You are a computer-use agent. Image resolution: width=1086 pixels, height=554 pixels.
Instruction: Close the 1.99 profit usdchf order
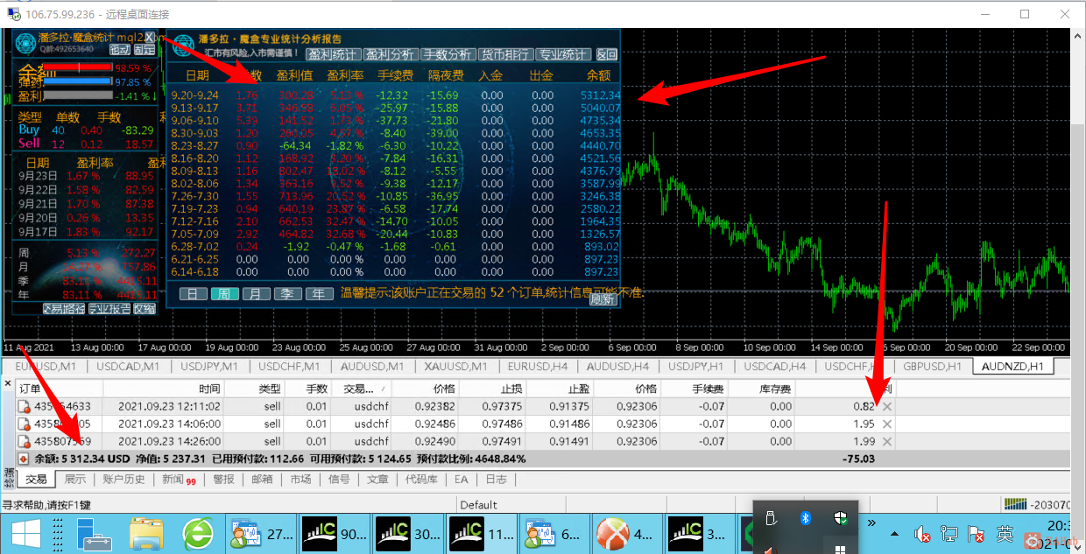pyautogui.click(x=887, y=441)
